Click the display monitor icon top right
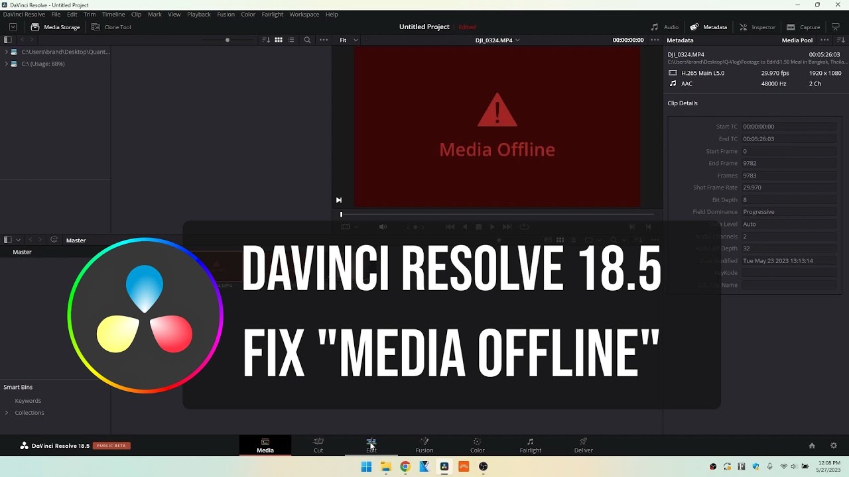The width and height of the screenshot is (849, 477). click(836, 27)
